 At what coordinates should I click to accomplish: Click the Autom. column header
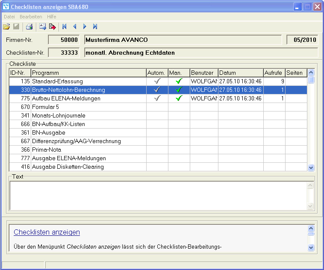[157, 73]
